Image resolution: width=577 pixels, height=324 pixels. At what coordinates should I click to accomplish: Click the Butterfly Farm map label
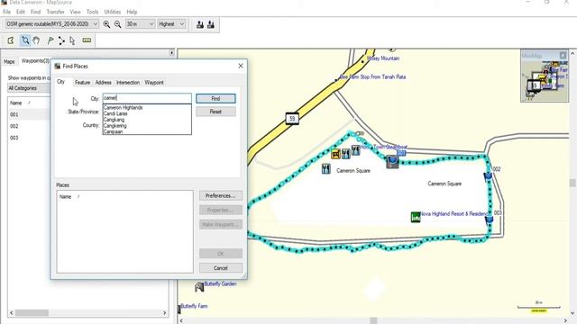(x=194, y=306)
